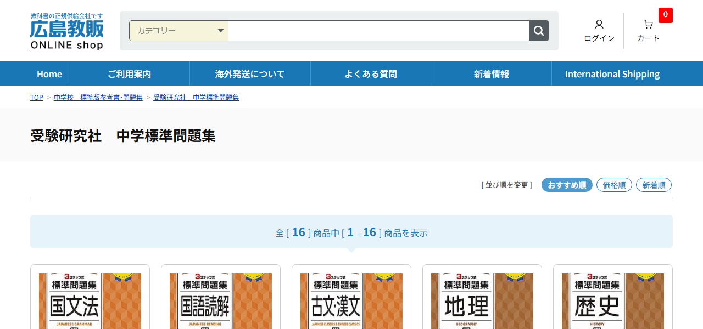The width and height of the screenshot is (703, 329).
Task: Open the カテゴリー dropdown
Action: 179,31
